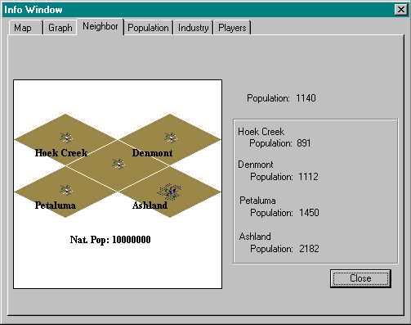Click the Petaluma city icon

pyautogui.click(x=66, y=190)
